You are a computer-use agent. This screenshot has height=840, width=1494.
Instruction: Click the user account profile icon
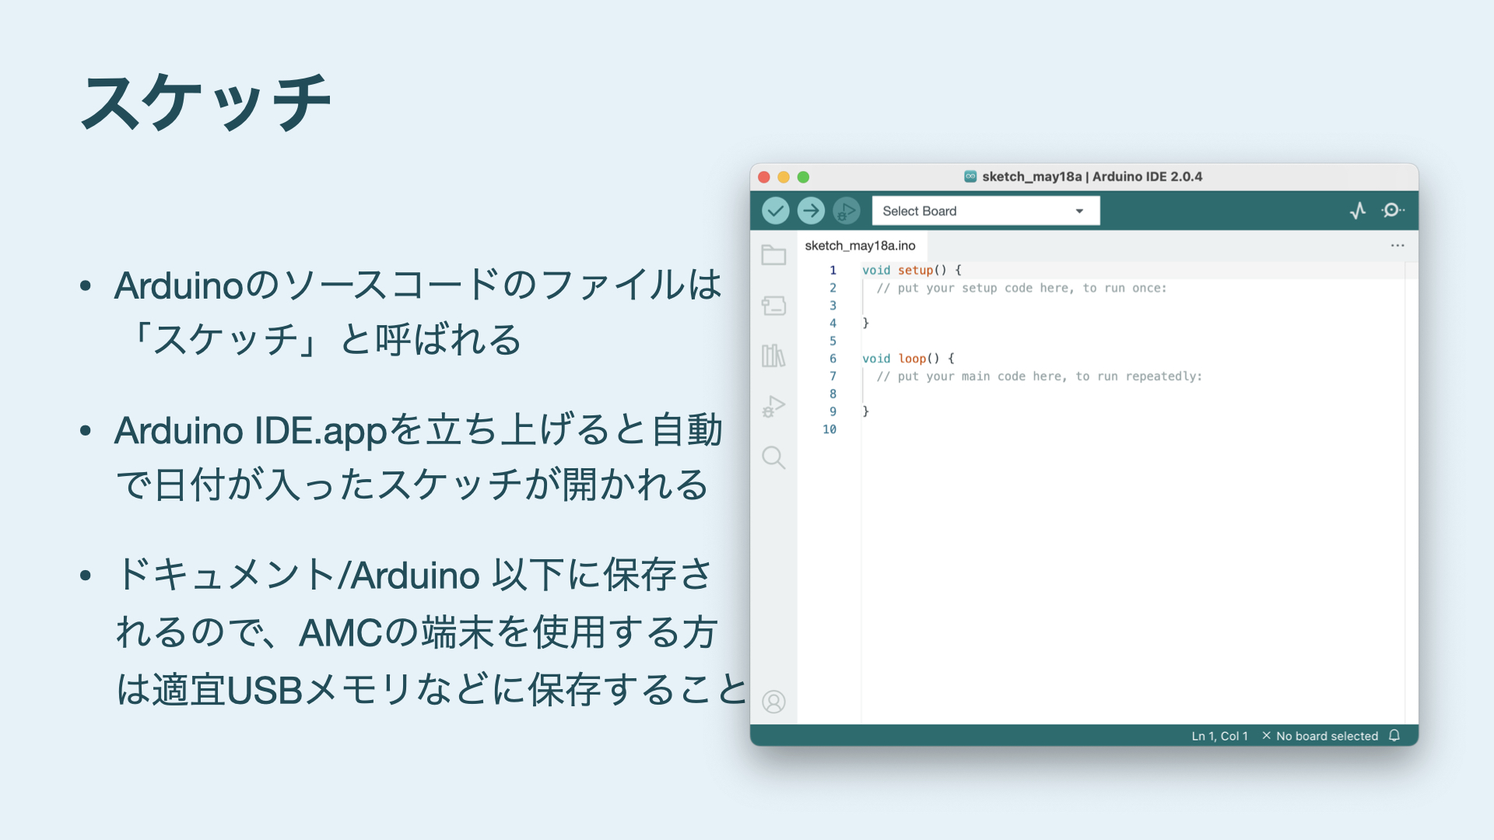click(773, 702)
